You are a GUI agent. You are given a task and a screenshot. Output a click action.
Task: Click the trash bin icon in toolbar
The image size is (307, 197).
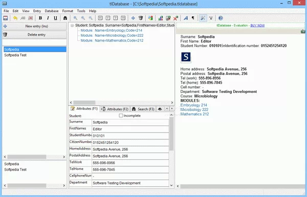pos(141,18)
